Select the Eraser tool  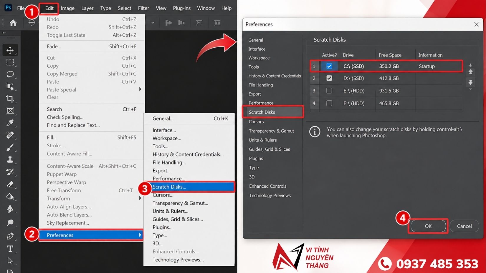[x=10, y=184]
